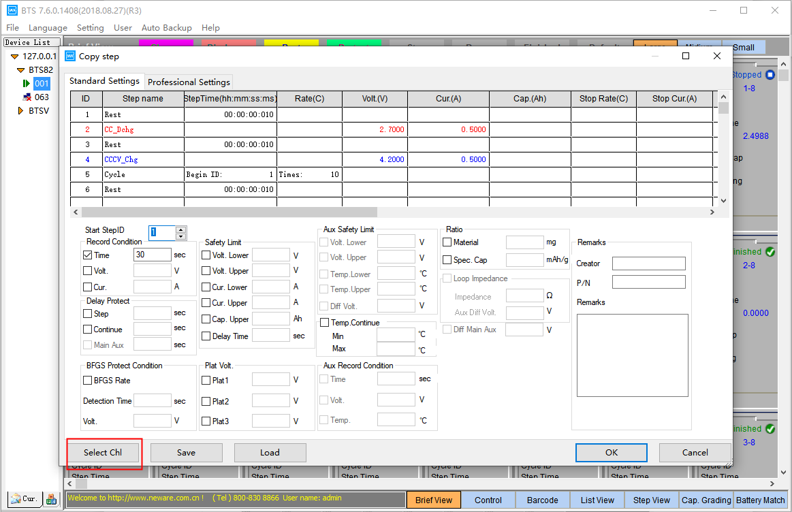This screenshot has width=792, height=512.
Task: Switch to Professional Settings tab
Action: click(189, 82)
